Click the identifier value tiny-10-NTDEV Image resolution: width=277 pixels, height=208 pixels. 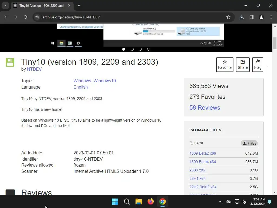88,159
